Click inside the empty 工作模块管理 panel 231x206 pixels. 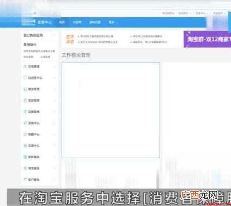tap(111, 110)
